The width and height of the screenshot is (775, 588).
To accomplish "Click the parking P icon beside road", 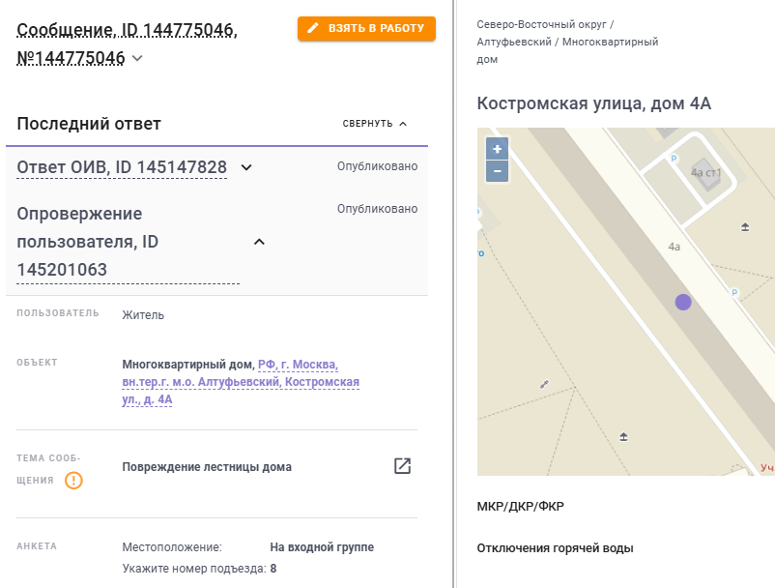I will [x=734, y=292].
